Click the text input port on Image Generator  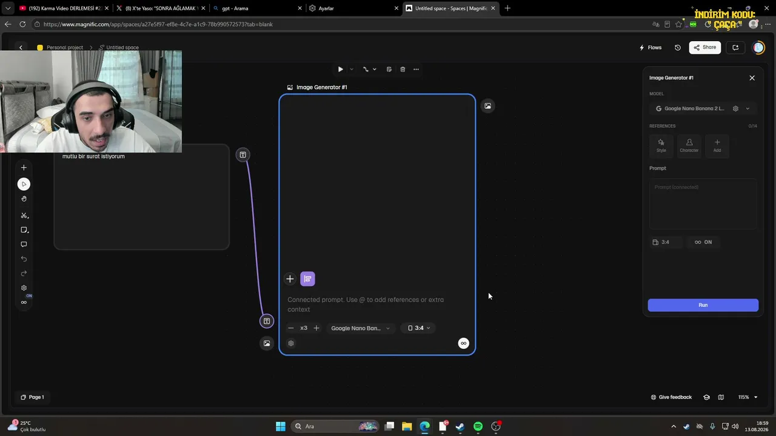pos(266,321)
